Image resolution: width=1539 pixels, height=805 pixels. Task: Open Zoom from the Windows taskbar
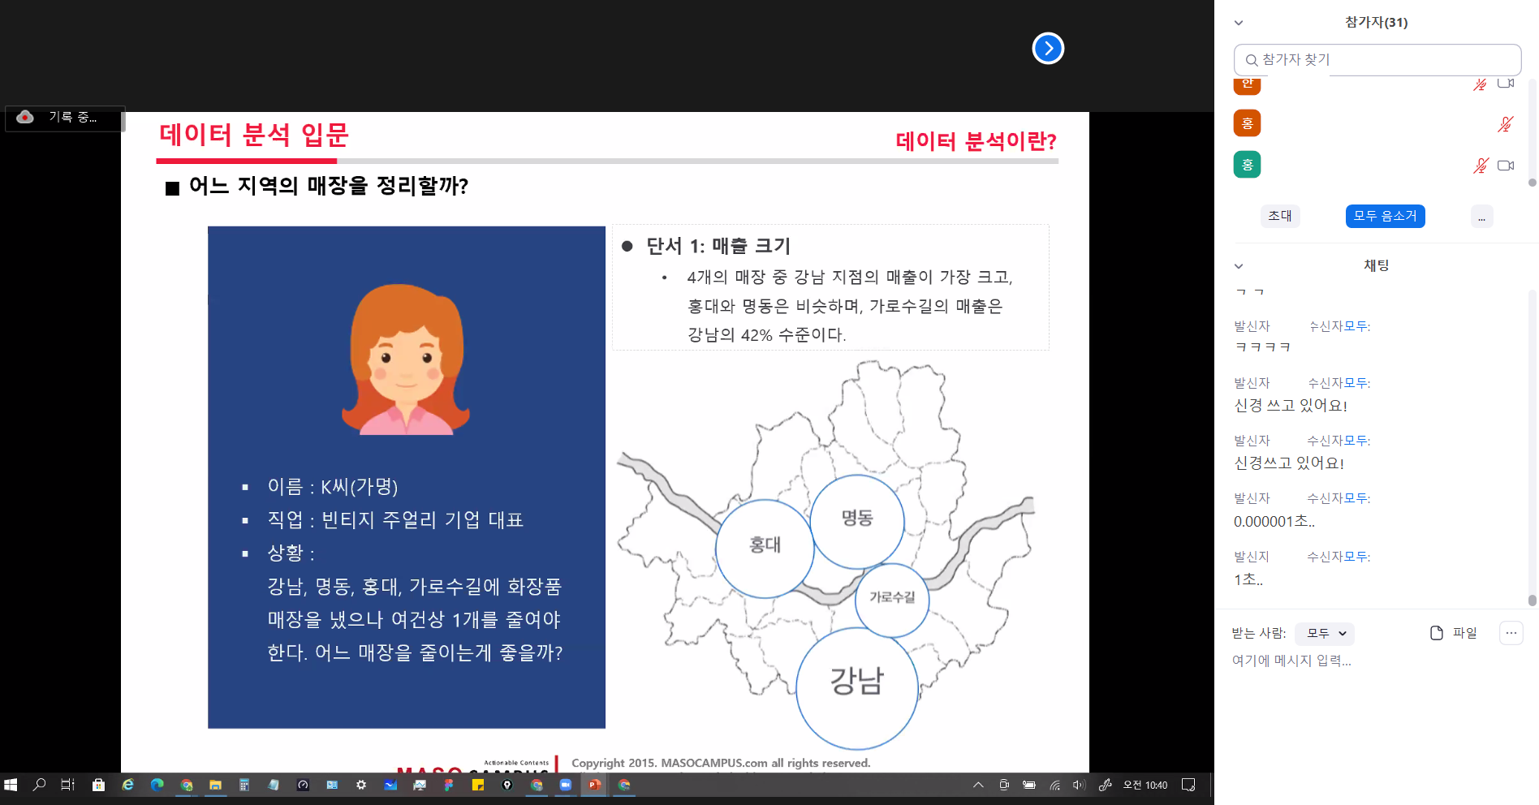click(x=566, y=785)
